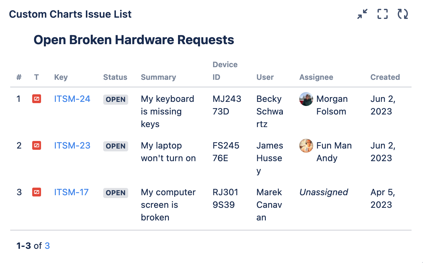Screen dimensions: 423x263
Task: Click Morgan Folsom's avatar picture
Action: 306,99
